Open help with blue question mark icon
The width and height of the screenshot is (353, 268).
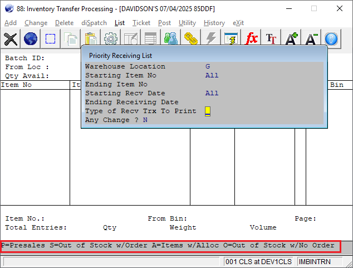[x=331, y=38]
